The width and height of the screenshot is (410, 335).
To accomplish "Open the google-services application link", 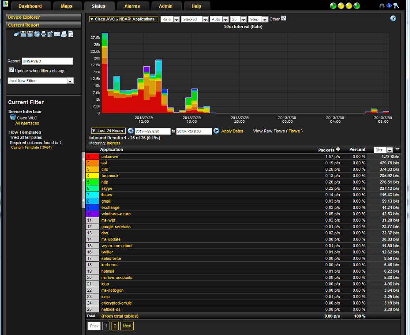I will [116, 227].
